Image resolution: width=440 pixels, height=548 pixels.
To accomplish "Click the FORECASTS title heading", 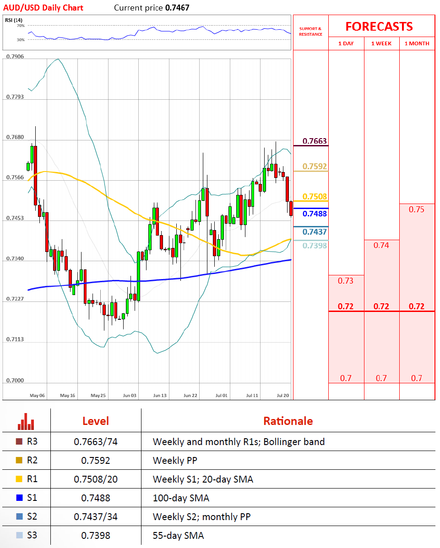I will coord(379,27).
